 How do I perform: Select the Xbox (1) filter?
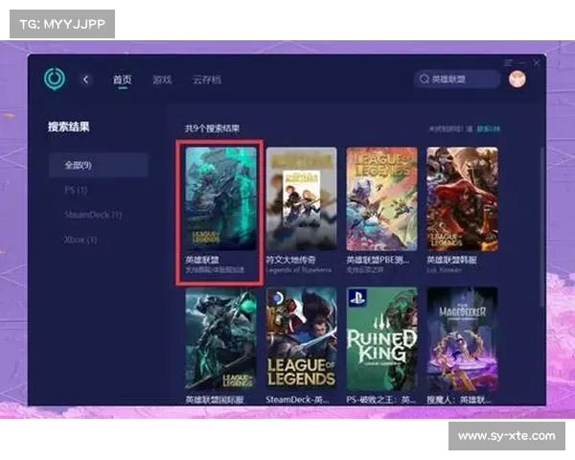click(x=80, y=240)
